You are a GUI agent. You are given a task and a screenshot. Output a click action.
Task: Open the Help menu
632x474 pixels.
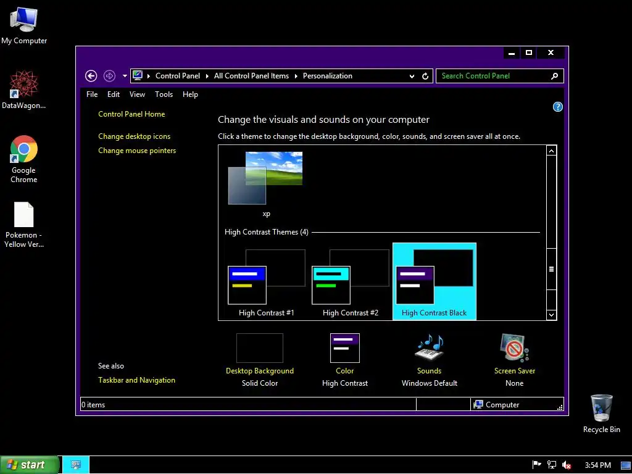point(190,94)
